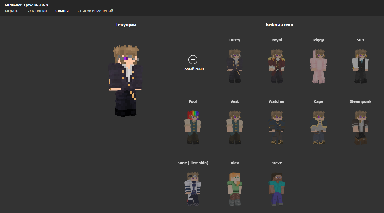Click the Новый скин label
Viewport: 384px width, 213px height.
pos(193,69)
